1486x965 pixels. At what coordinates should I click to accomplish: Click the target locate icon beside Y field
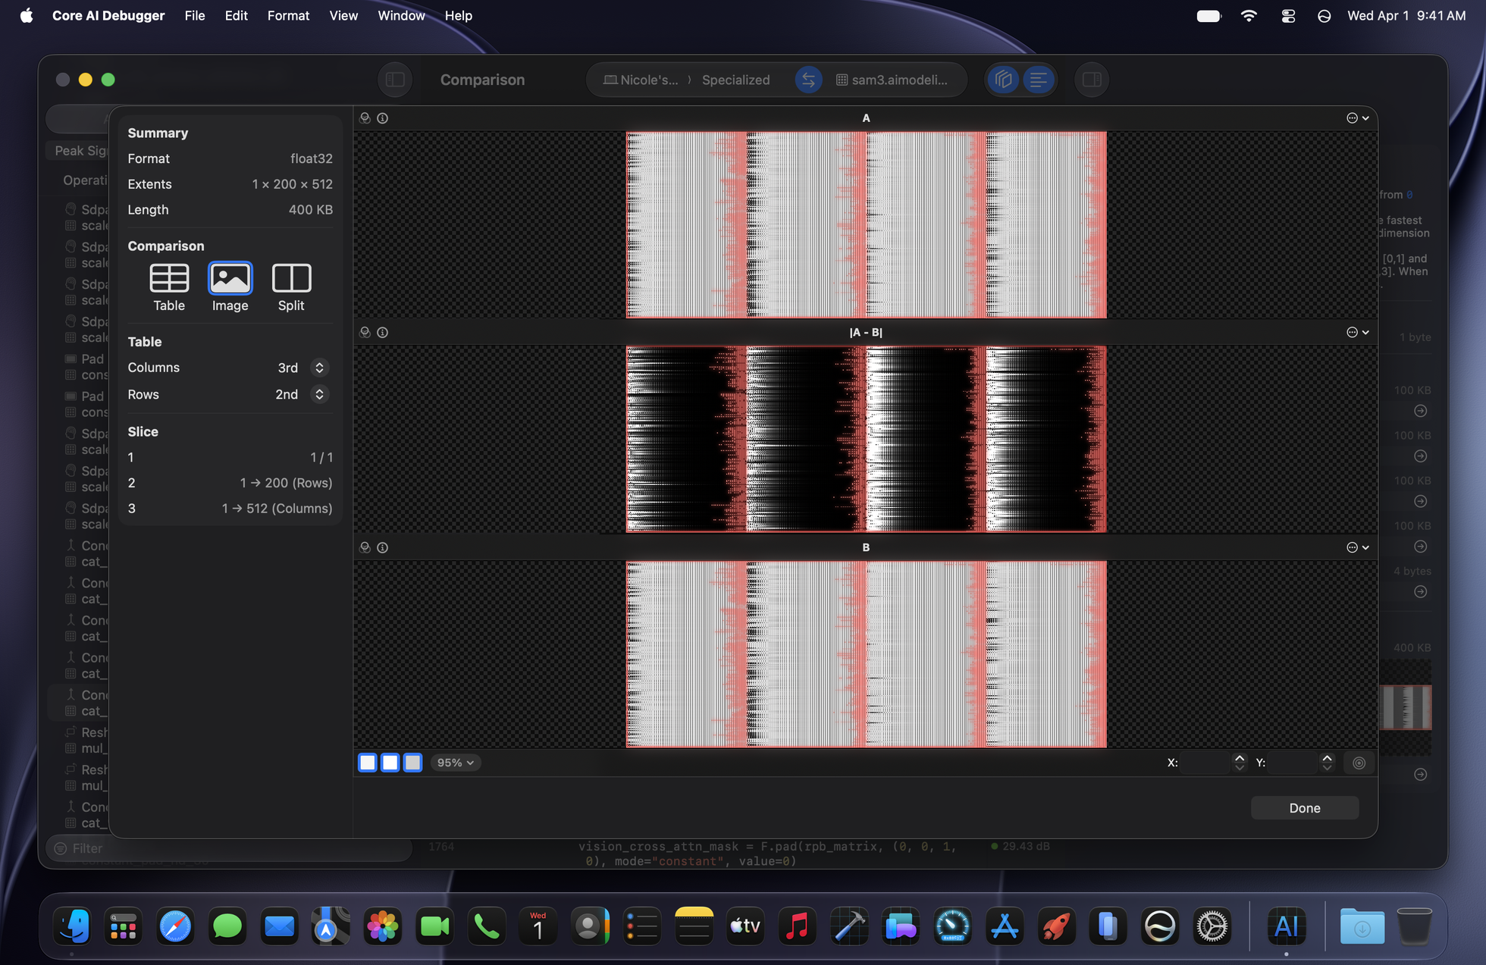(x=1359, y=763)
